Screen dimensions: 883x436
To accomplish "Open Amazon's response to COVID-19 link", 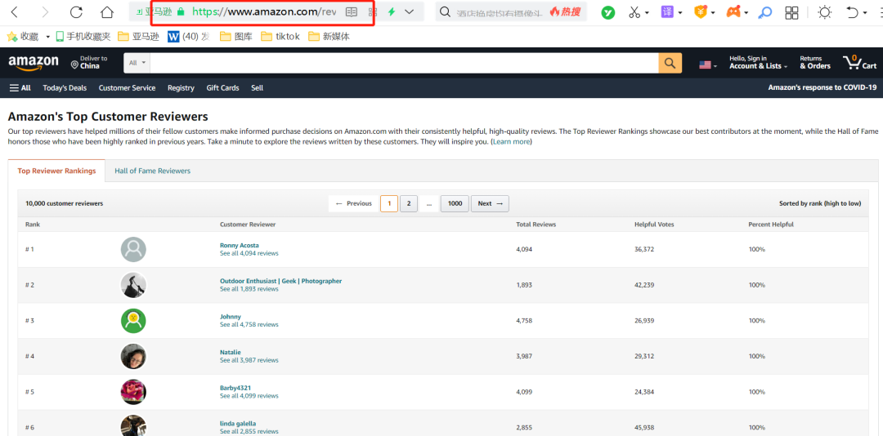I will tap(822, 87).
